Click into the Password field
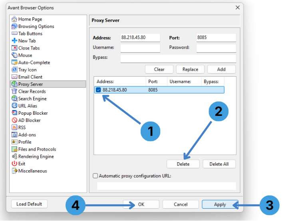This screenshot has height=221, width=282. click(x=216, y=48)
